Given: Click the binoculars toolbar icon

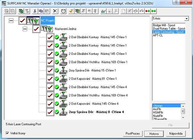Looking at the screenshot, I should click(103, 11).
